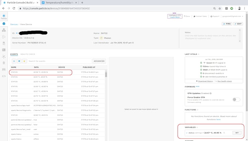Click the yellow warning filter icon
The width and height of the screenshot is (248, 141).
24,61
